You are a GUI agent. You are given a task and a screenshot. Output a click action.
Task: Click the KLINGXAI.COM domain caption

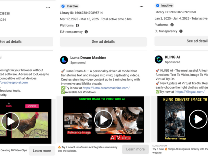[160, 146]
